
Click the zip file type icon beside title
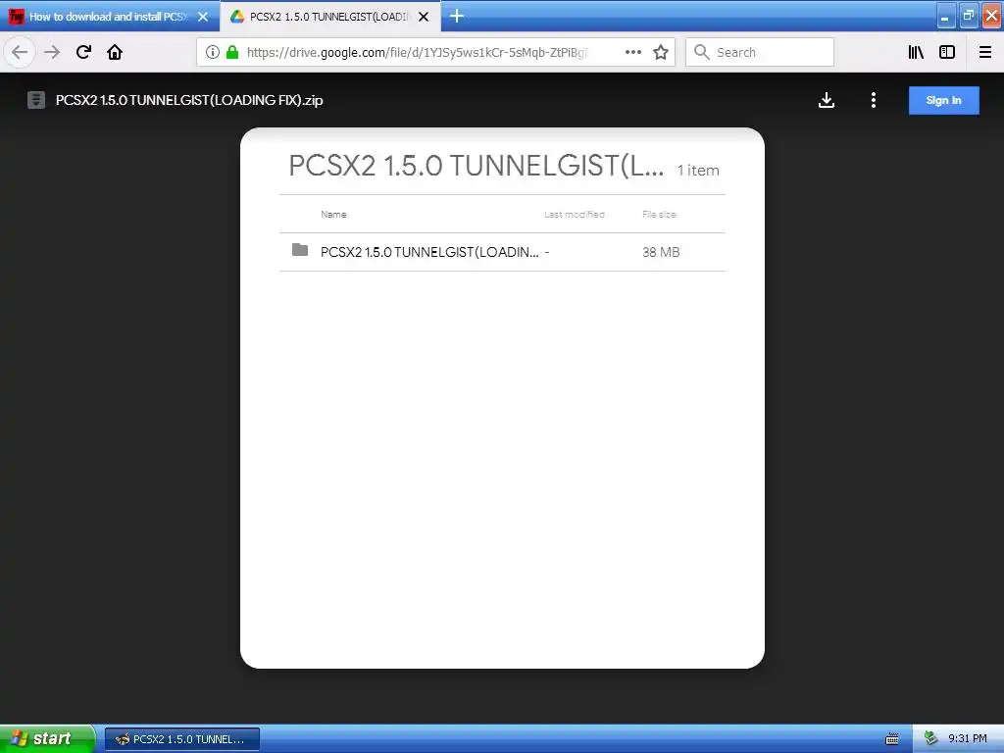36,100
